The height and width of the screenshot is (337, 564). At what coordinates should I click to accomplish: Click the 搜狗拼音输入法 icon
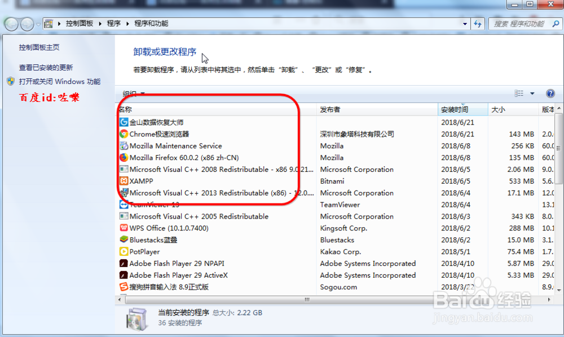124,287
